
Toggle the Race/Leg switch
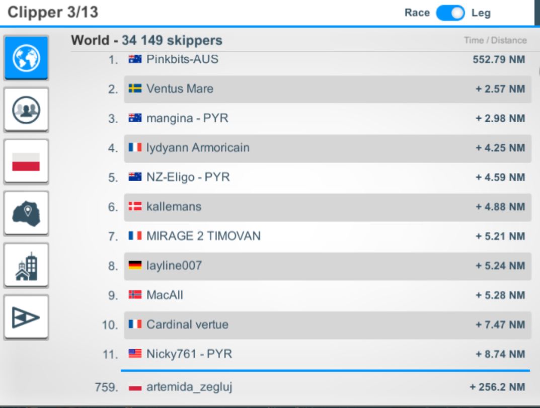point(450,13)
